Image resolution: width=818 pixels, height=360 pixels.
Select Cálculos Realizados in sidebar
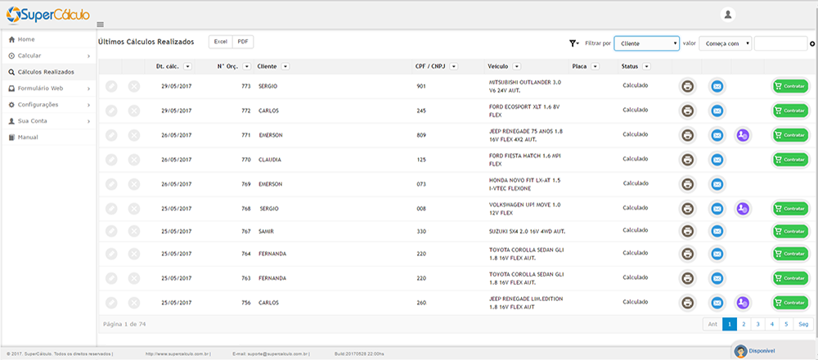(48, 72)
